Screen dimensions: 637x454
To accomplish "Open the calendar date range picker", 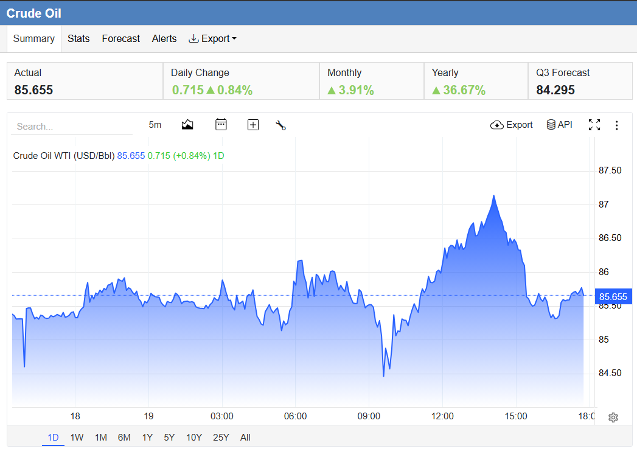I will pyautogui.click(x=221, y=125).
